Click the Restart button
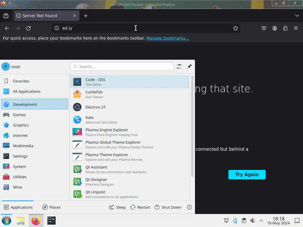Image resolution: width=303 pixels, height=227 pixels. (140, 207)
